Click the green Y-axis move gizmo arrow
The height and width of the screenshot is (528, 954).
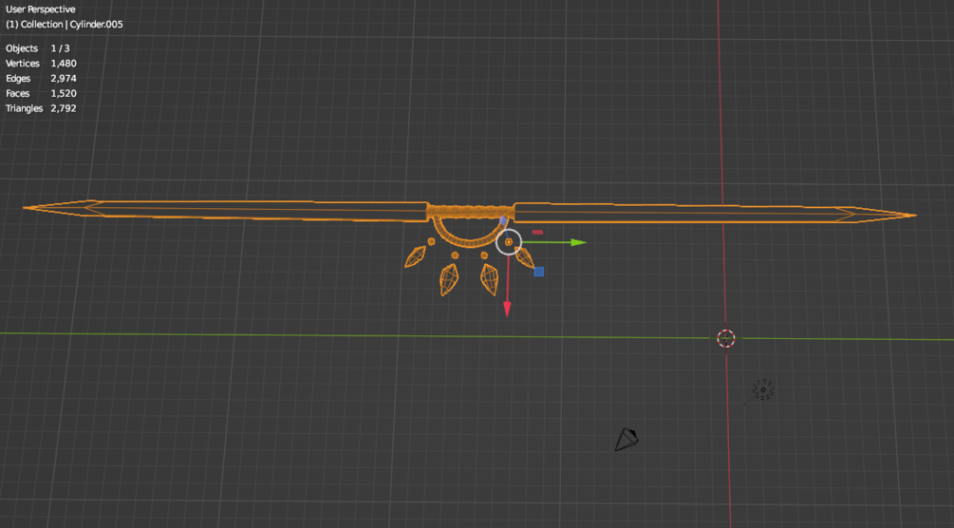[x=578, y=242]
